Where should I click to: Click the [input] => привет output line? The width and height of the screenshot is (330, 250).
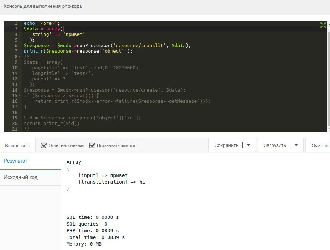click(103, 175)
